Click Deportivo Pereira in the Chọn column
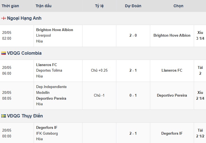This screenshot has width=206, height=143. click(172, 95)
